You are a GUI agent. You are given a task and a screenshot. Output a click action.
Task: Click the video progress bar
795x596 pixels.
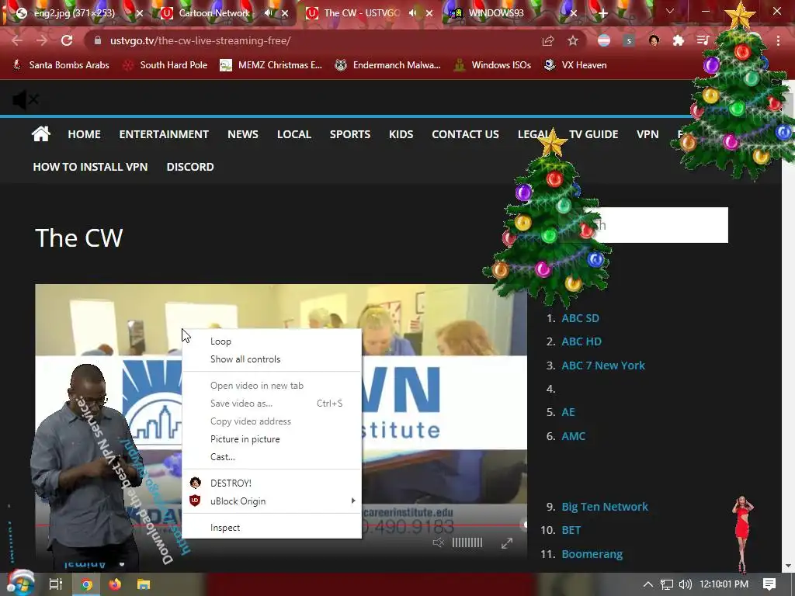point(281,525)
